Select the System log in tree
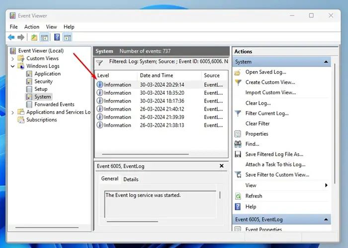 coord(43,97)
